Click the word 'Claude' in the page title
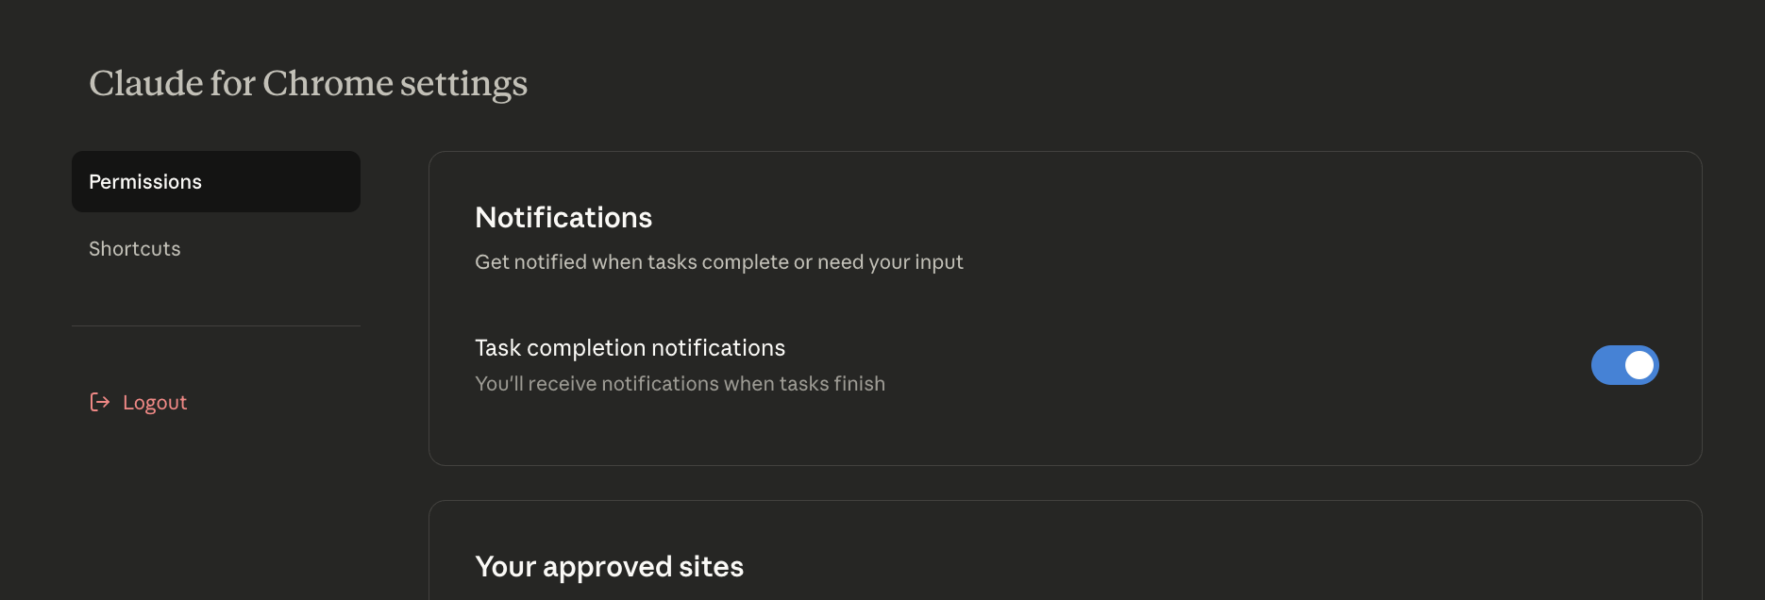The width and height of the screenshot is (1765, 600). (x=146, y=84)
